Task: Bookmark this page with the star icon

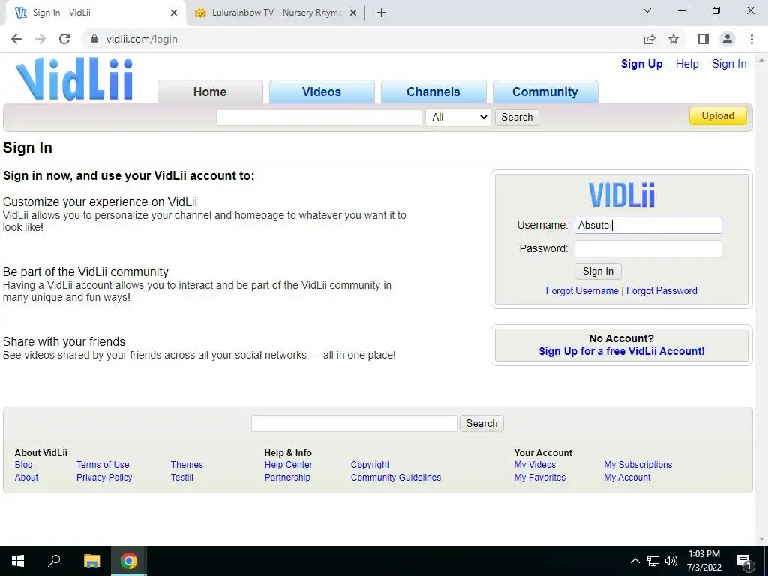Action: pyautogui.click(x=673, y=39)
